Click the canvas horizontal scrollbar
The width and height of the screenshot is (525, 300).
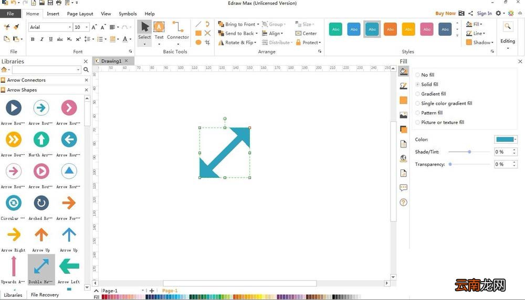239,283
